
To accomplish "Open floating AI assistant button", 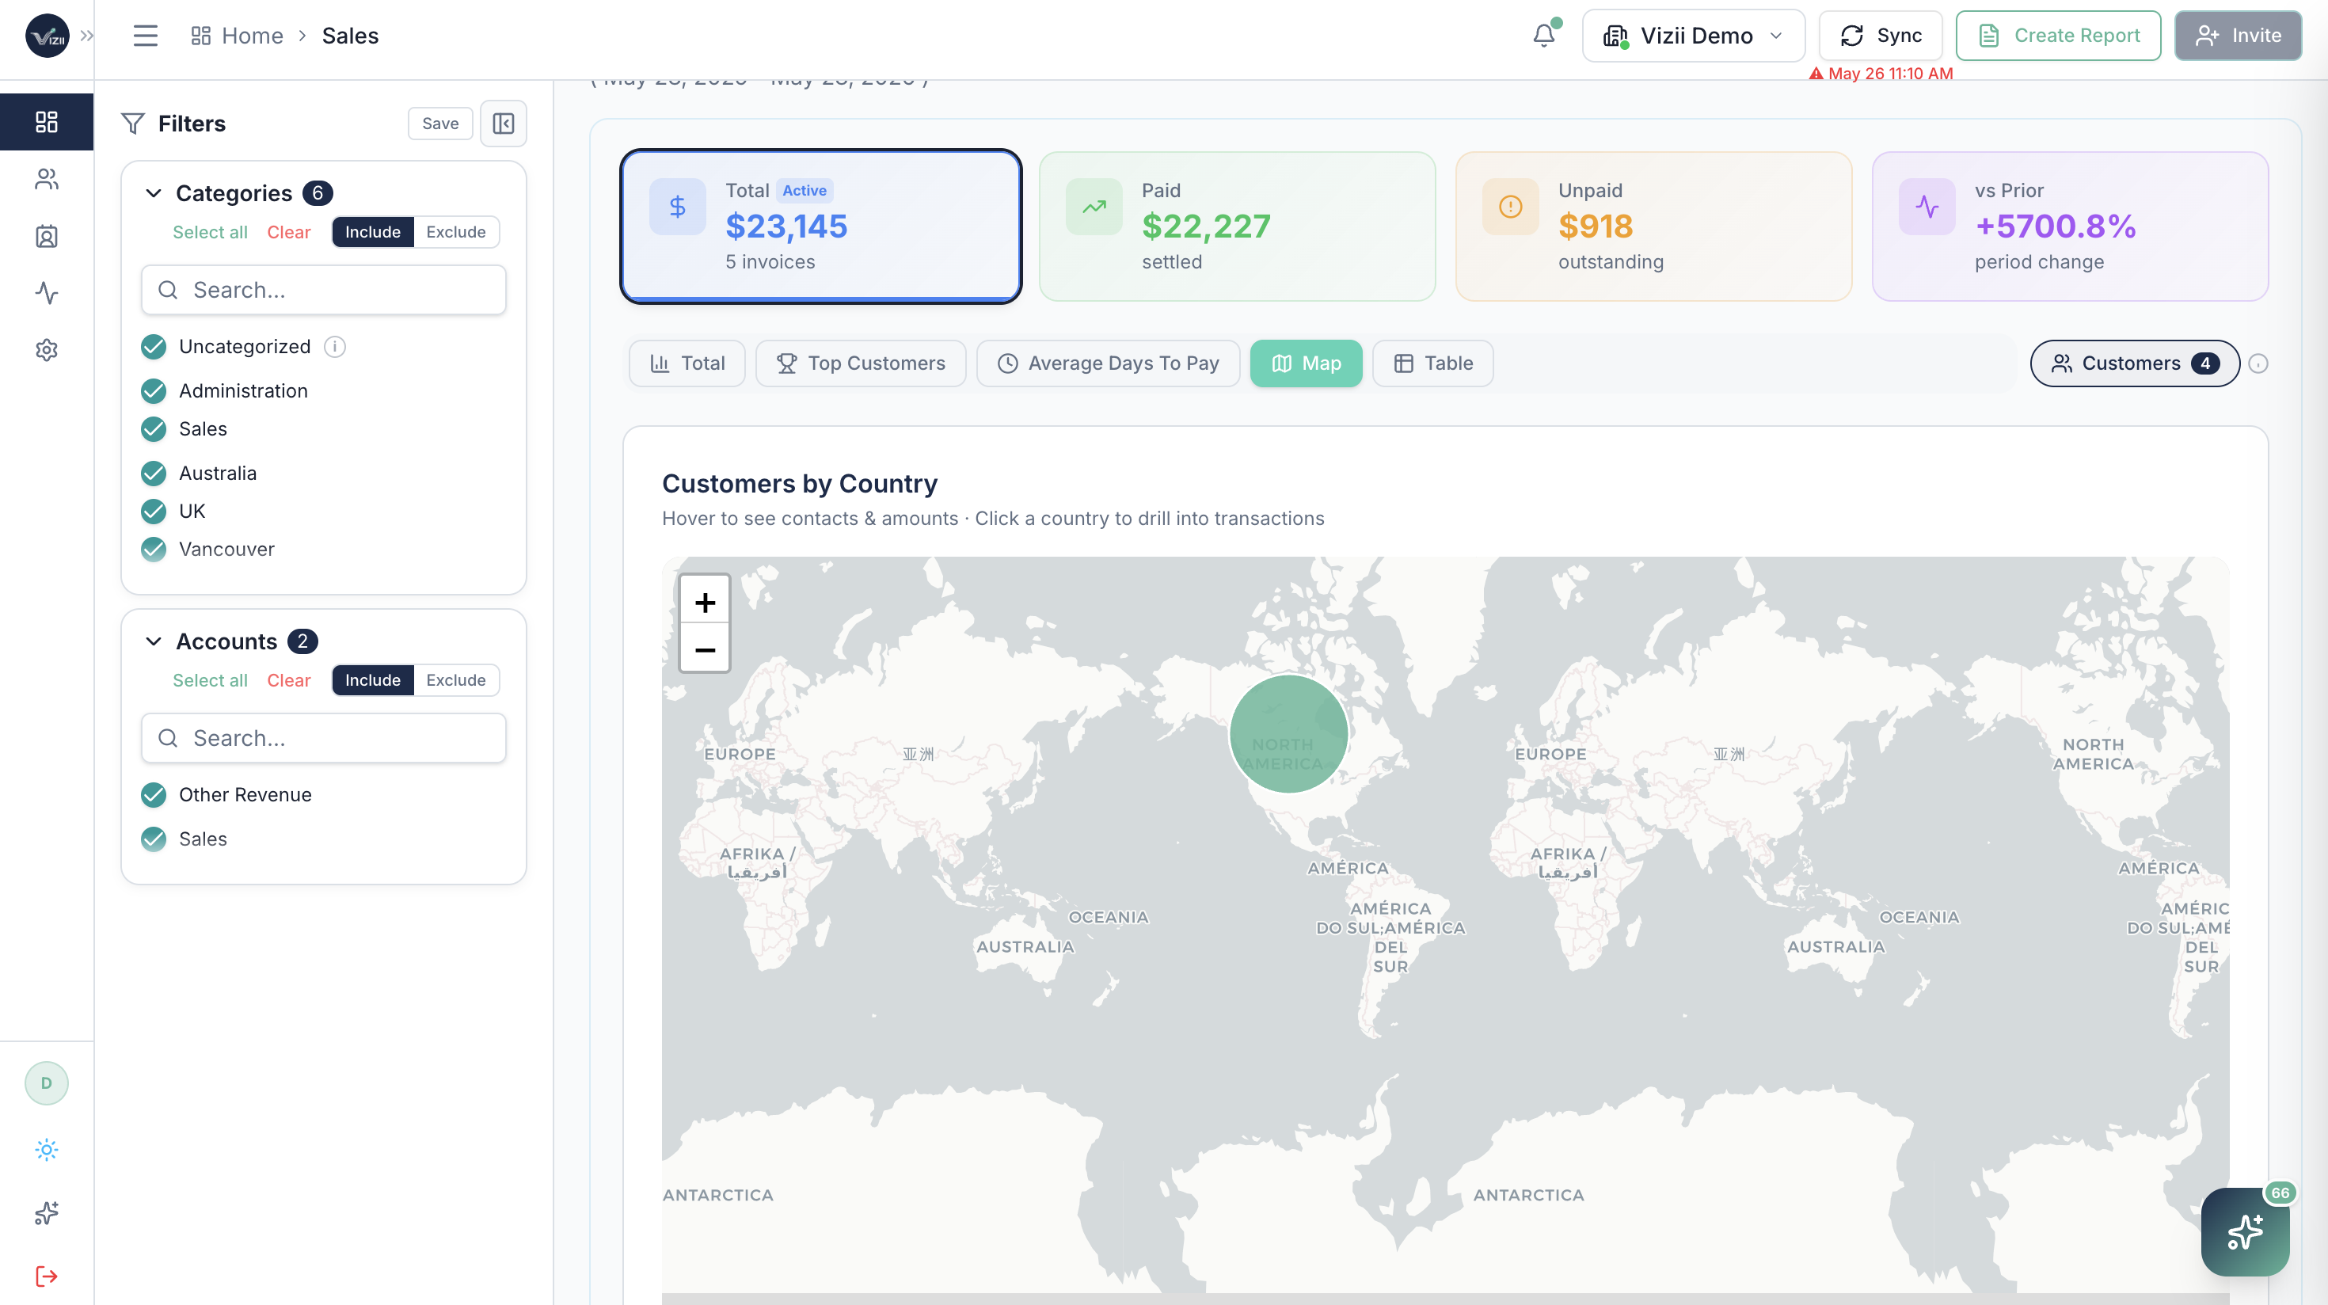I will 2245,1232.
